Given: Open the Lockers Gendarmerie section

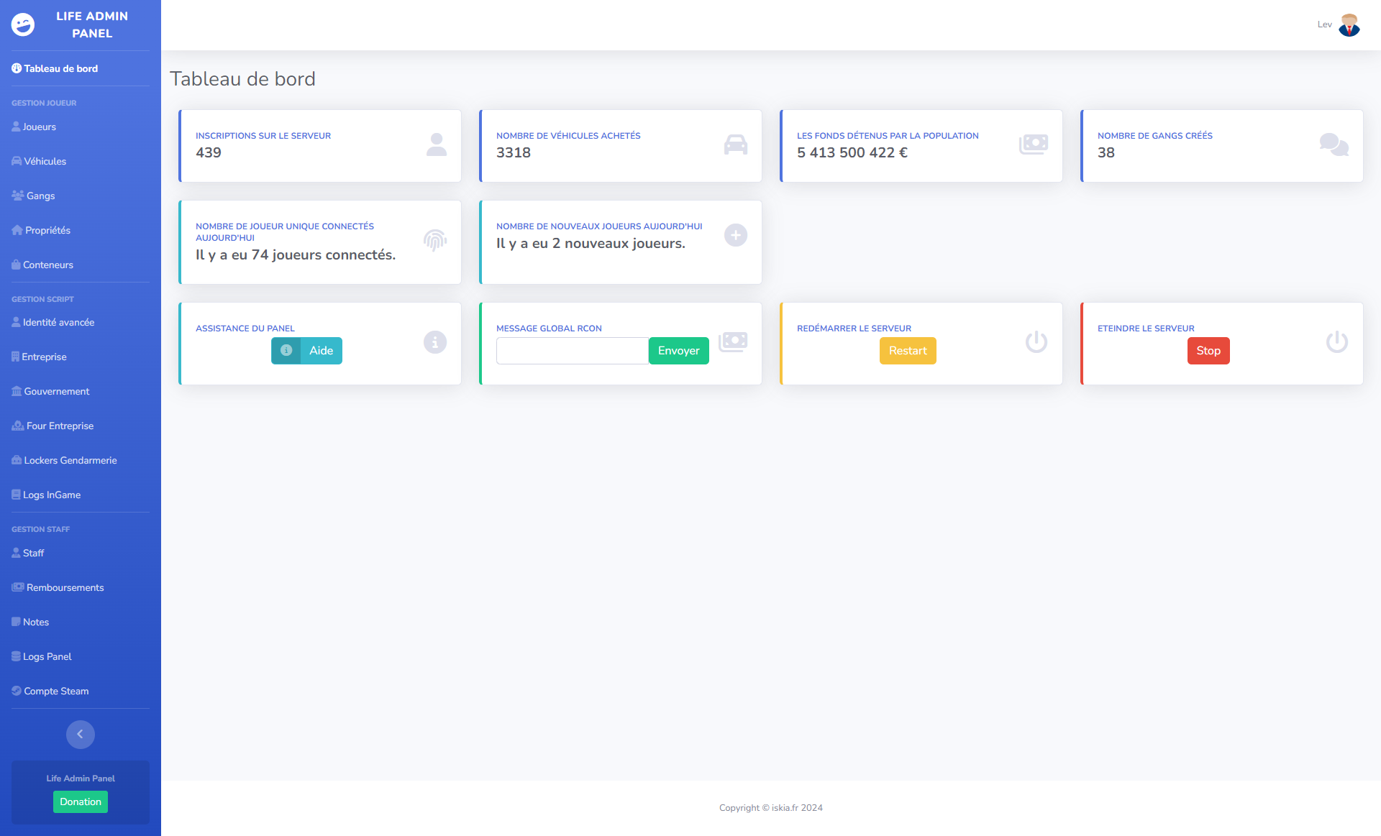Looking at the screenshot, I should (x=70, y=460).
